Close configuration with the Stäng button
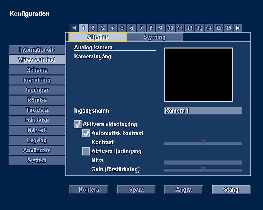 click(x=231, y=189)
